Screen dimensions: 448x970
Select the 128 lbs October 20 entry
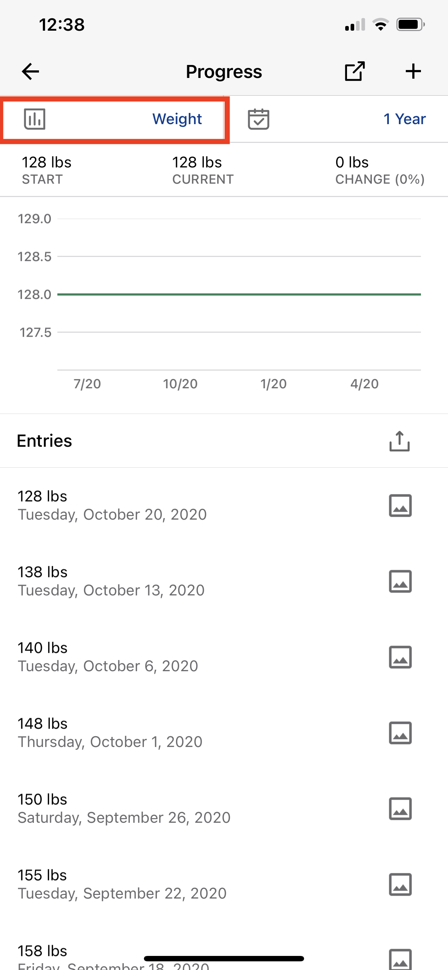pyautogui.click(x=112, y=505)
